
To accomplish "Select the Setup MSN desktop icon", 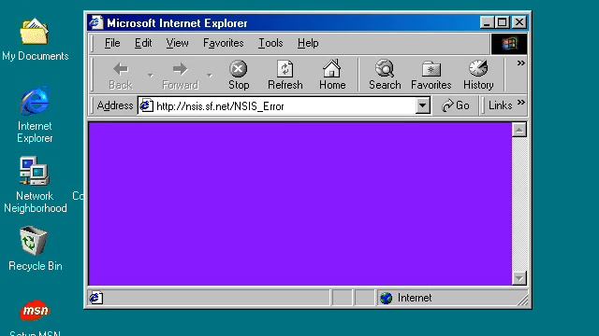I will (36, 317).
